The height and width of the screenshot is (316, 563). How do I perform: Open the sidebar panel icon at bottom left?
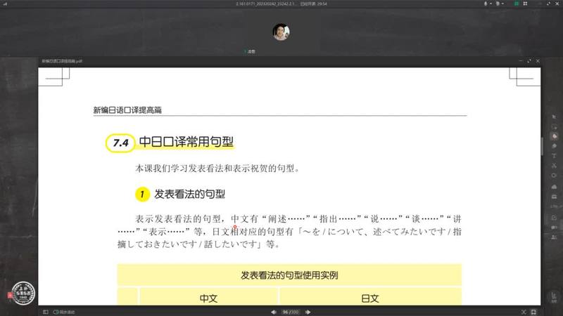[x=44, y=311]
